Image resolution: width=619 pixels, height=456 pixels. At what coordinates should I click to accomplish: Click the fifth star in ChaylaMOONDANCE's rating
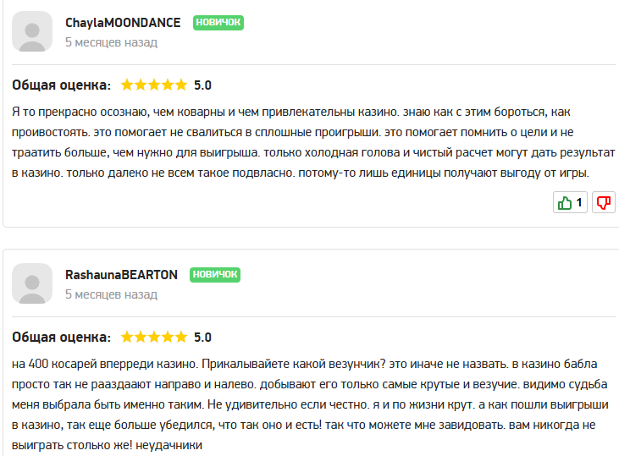(x=180, y=85)
